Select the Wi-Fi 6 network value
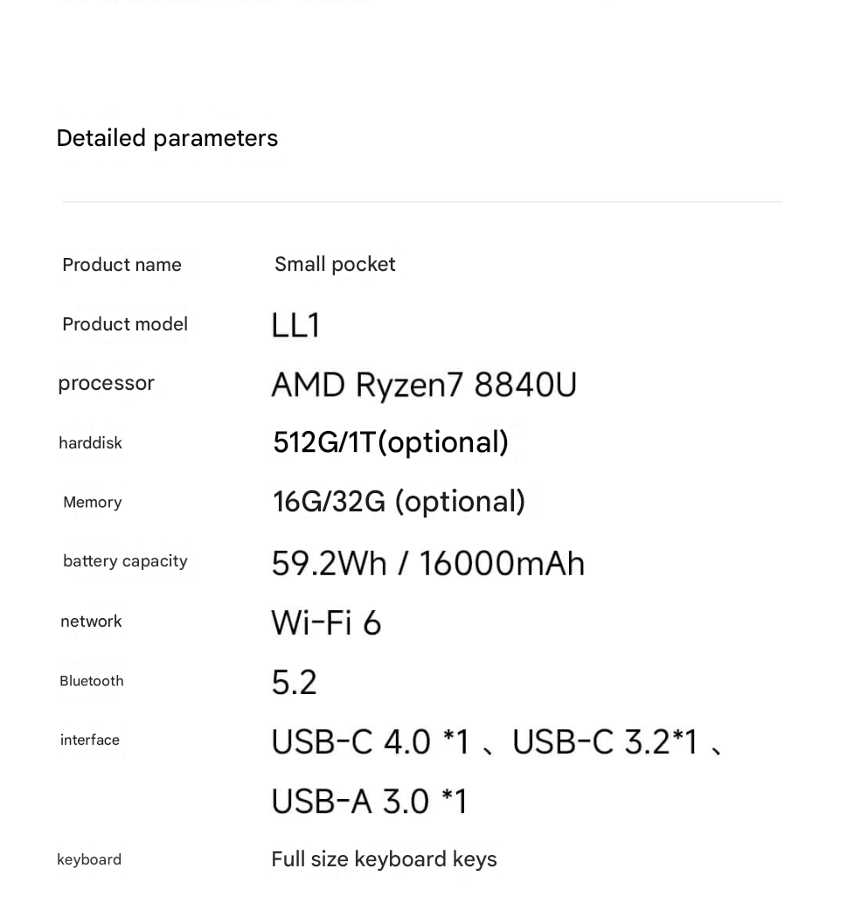The height and width of the screenshot is (924, 847). pyautogui.click(x=326, y=623)
